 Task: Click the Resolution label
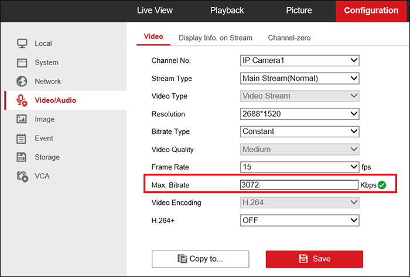(168, 114)
